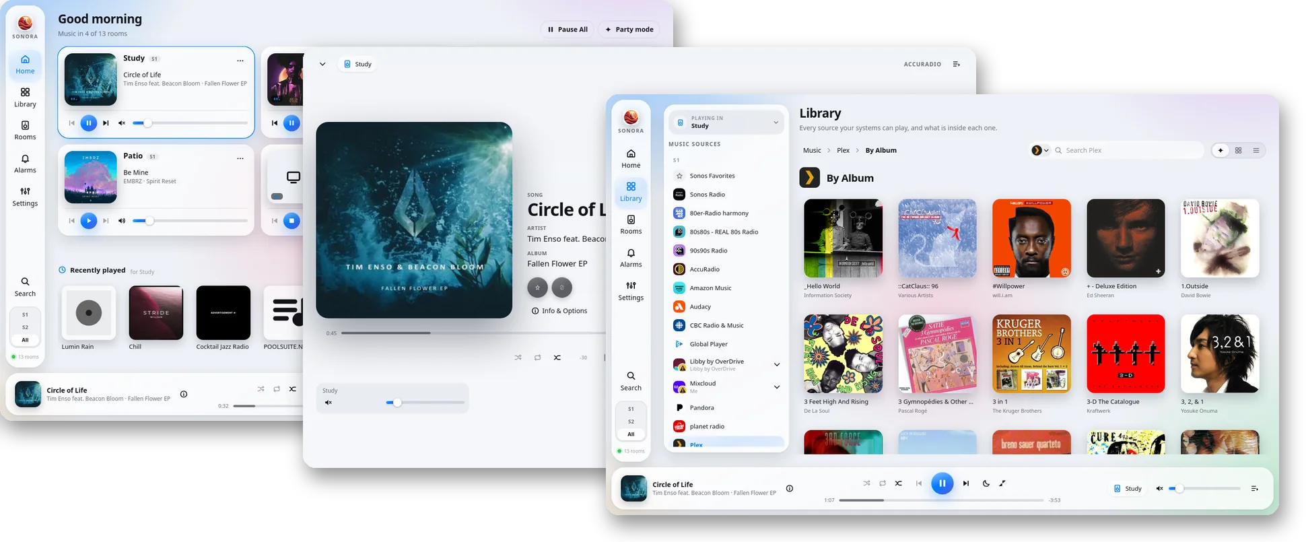Skip to next track in Library window's player bar

[966, 483]
